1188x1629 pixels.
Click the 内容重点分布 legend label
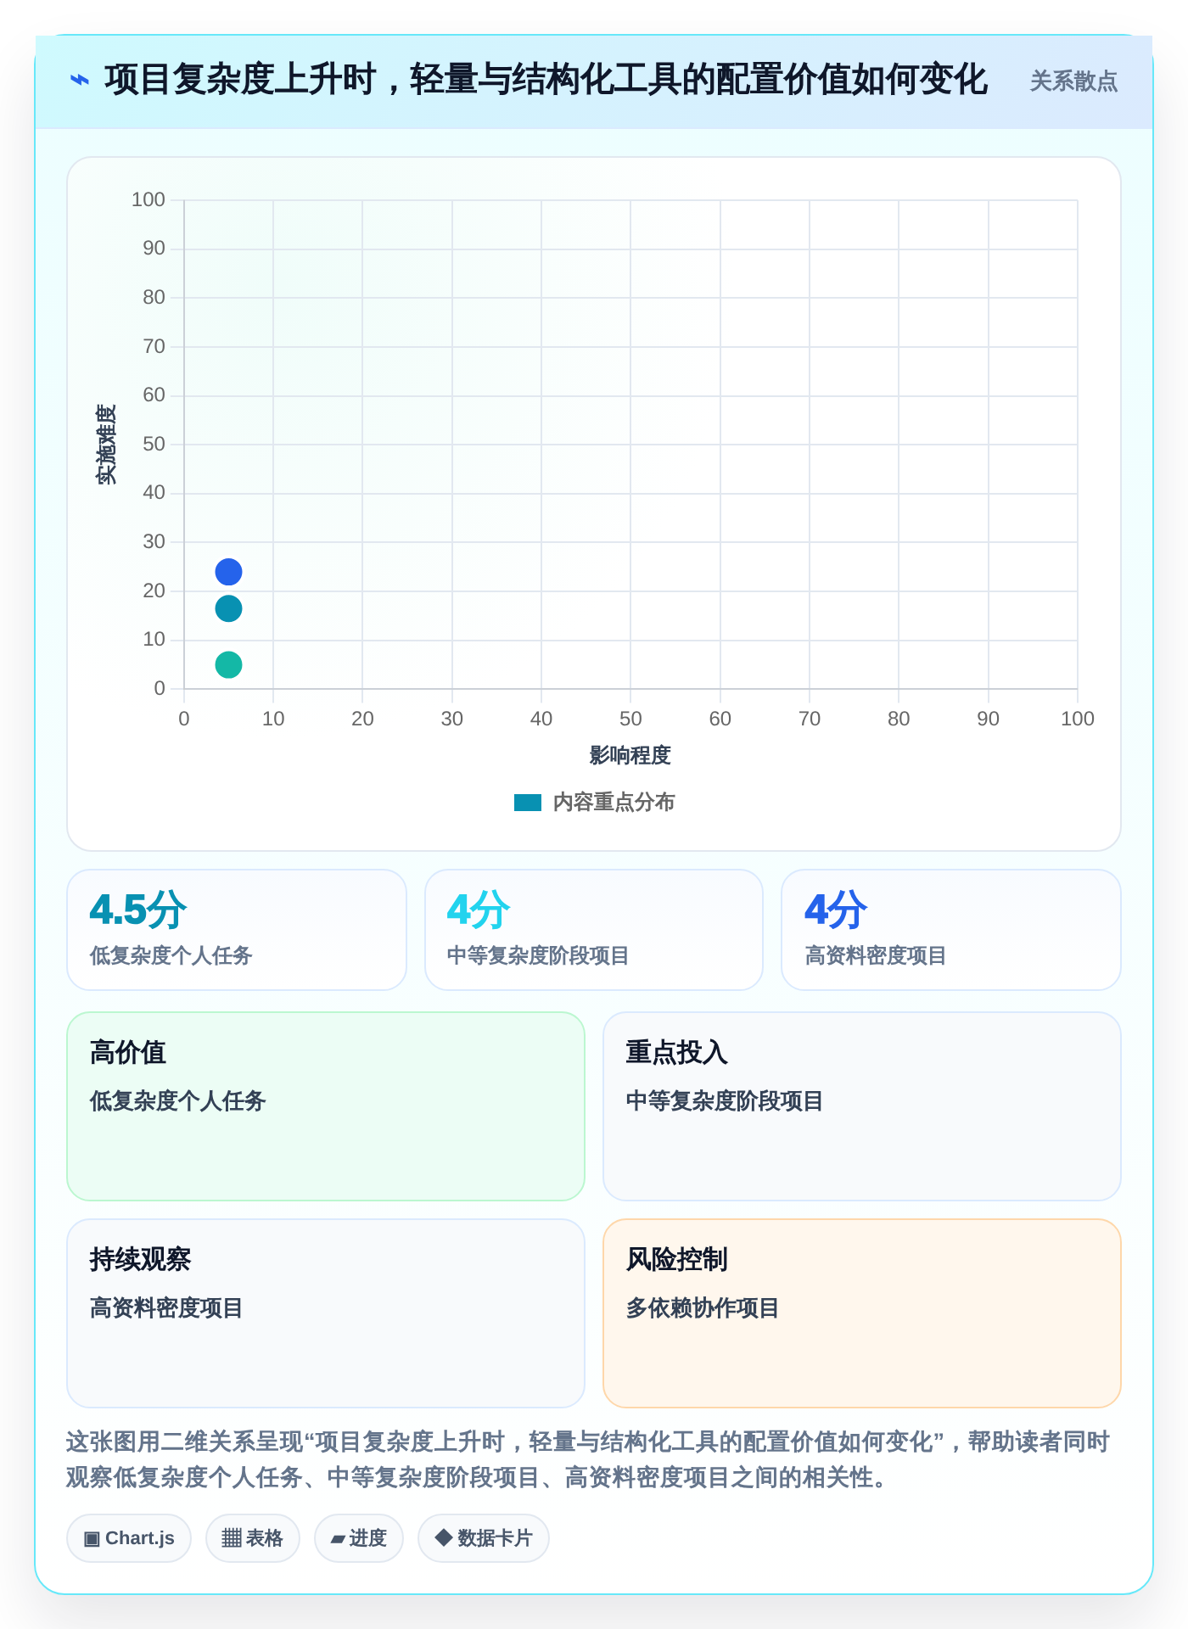click(614, 803)
